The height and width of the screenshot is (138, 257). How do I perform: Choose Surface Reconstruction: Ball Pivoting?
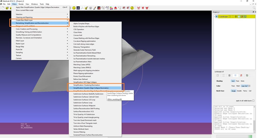pyautogui.click(x=95, y=109)
